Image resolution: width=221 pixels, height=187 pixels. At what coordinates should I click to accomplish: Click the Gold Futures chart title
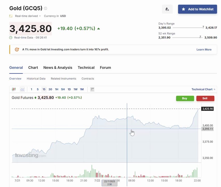click(23, 98)
